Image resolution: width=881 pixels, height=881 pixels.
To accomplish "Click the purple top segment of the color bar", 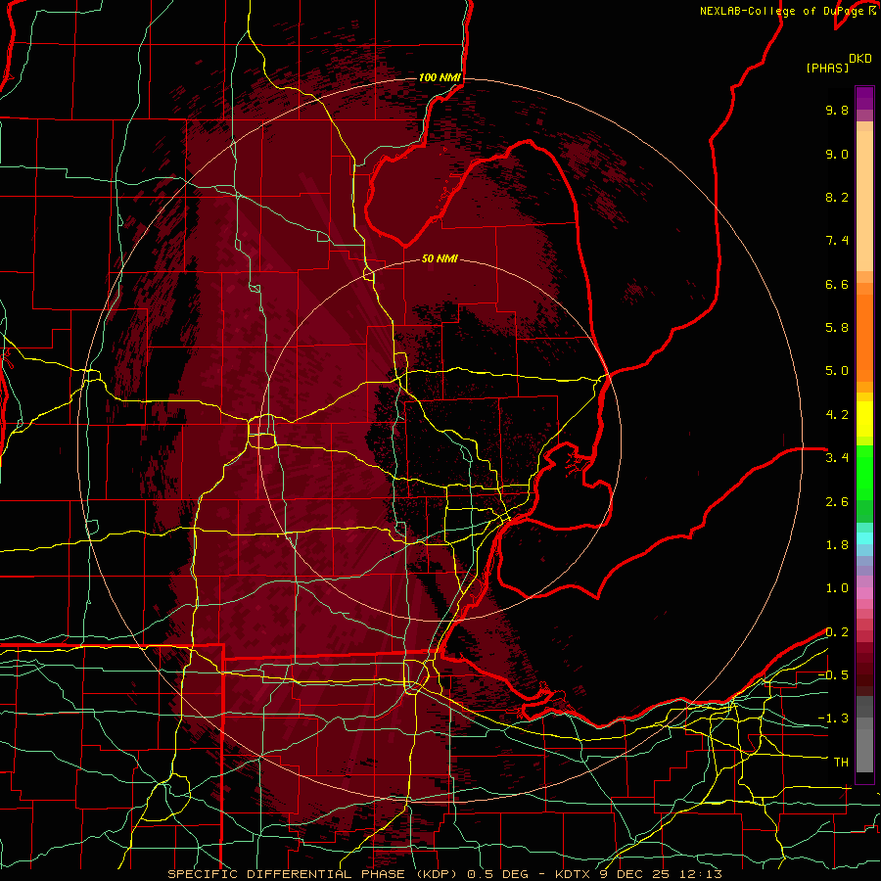I will 864,98.
